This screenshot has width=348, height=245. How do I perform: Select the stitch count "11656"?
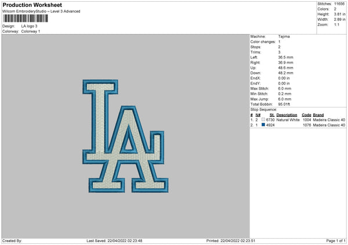[x=339, y=4]
